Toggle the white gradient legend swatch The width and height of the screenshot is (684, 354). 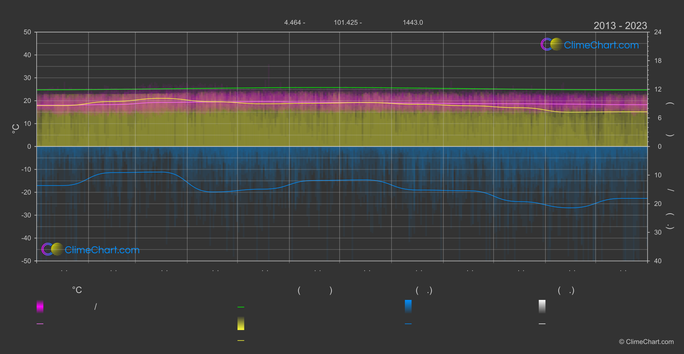click(542, 306)
